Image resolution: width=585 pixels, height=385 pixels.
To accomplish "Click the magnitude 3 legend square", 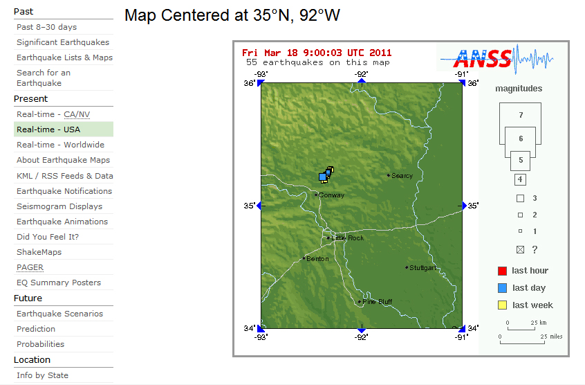I will (x=521, y=198).
